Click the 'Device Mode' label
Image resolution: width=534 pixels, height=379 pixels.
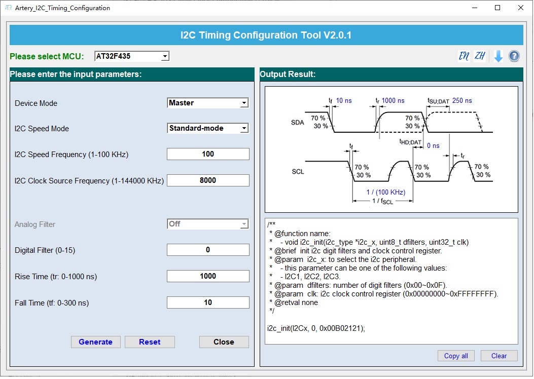[x=36, y=103]
